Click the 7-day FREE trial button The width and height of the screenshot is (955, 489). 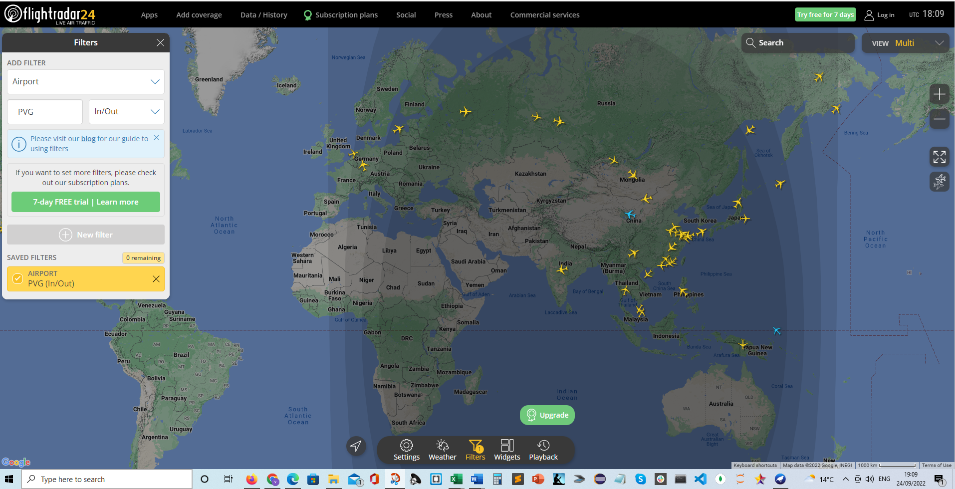coord(86,202)
